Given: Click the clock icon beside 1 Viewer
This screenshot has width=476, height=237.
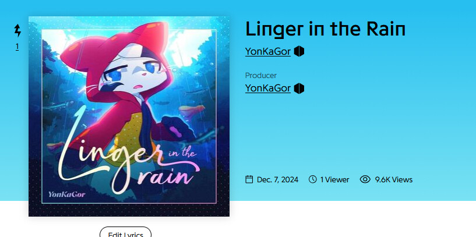Looking at the screenshot, I should coord(312,179).
